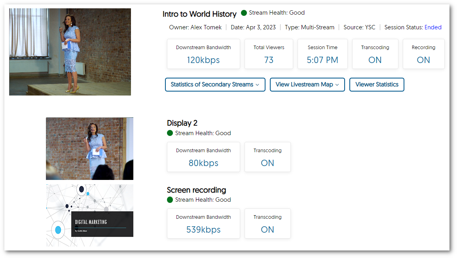This screenshot has width=457, height=258.
Task: Click the green health dot under Display 2
Action: click(x=170, y=133)
